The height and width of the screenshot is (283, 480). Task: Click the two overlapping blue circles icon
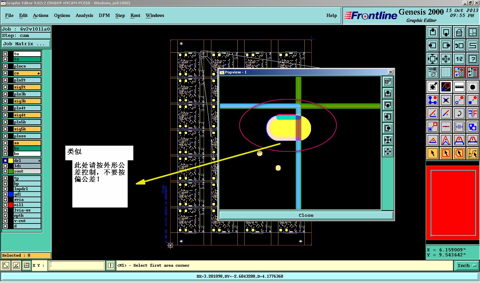coord(473,127)
